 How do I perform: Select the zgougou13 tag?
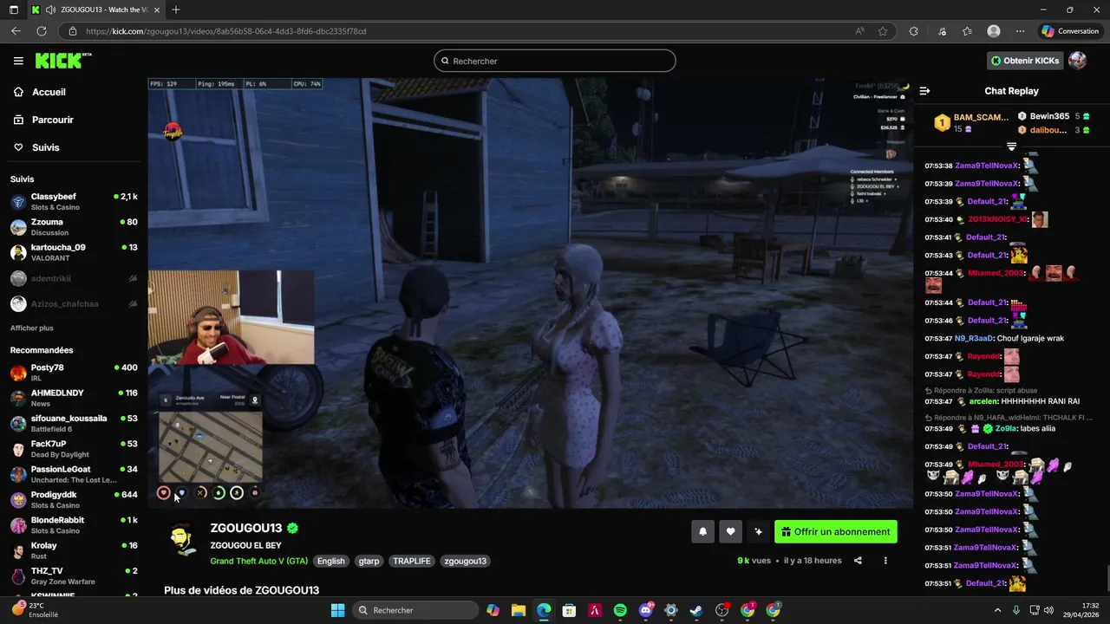coord(465,561)
